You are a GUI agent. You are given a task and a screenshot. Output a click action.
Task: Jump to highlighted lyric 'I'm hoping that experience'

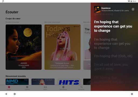pos(113,26)
